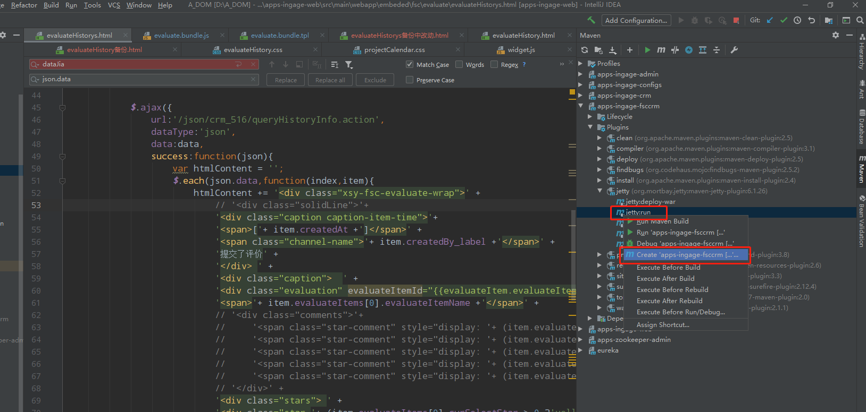Open Project Structure icon in toolbar
The width and height of the screenshot is (866, 412).
click(x=829, y=20)
